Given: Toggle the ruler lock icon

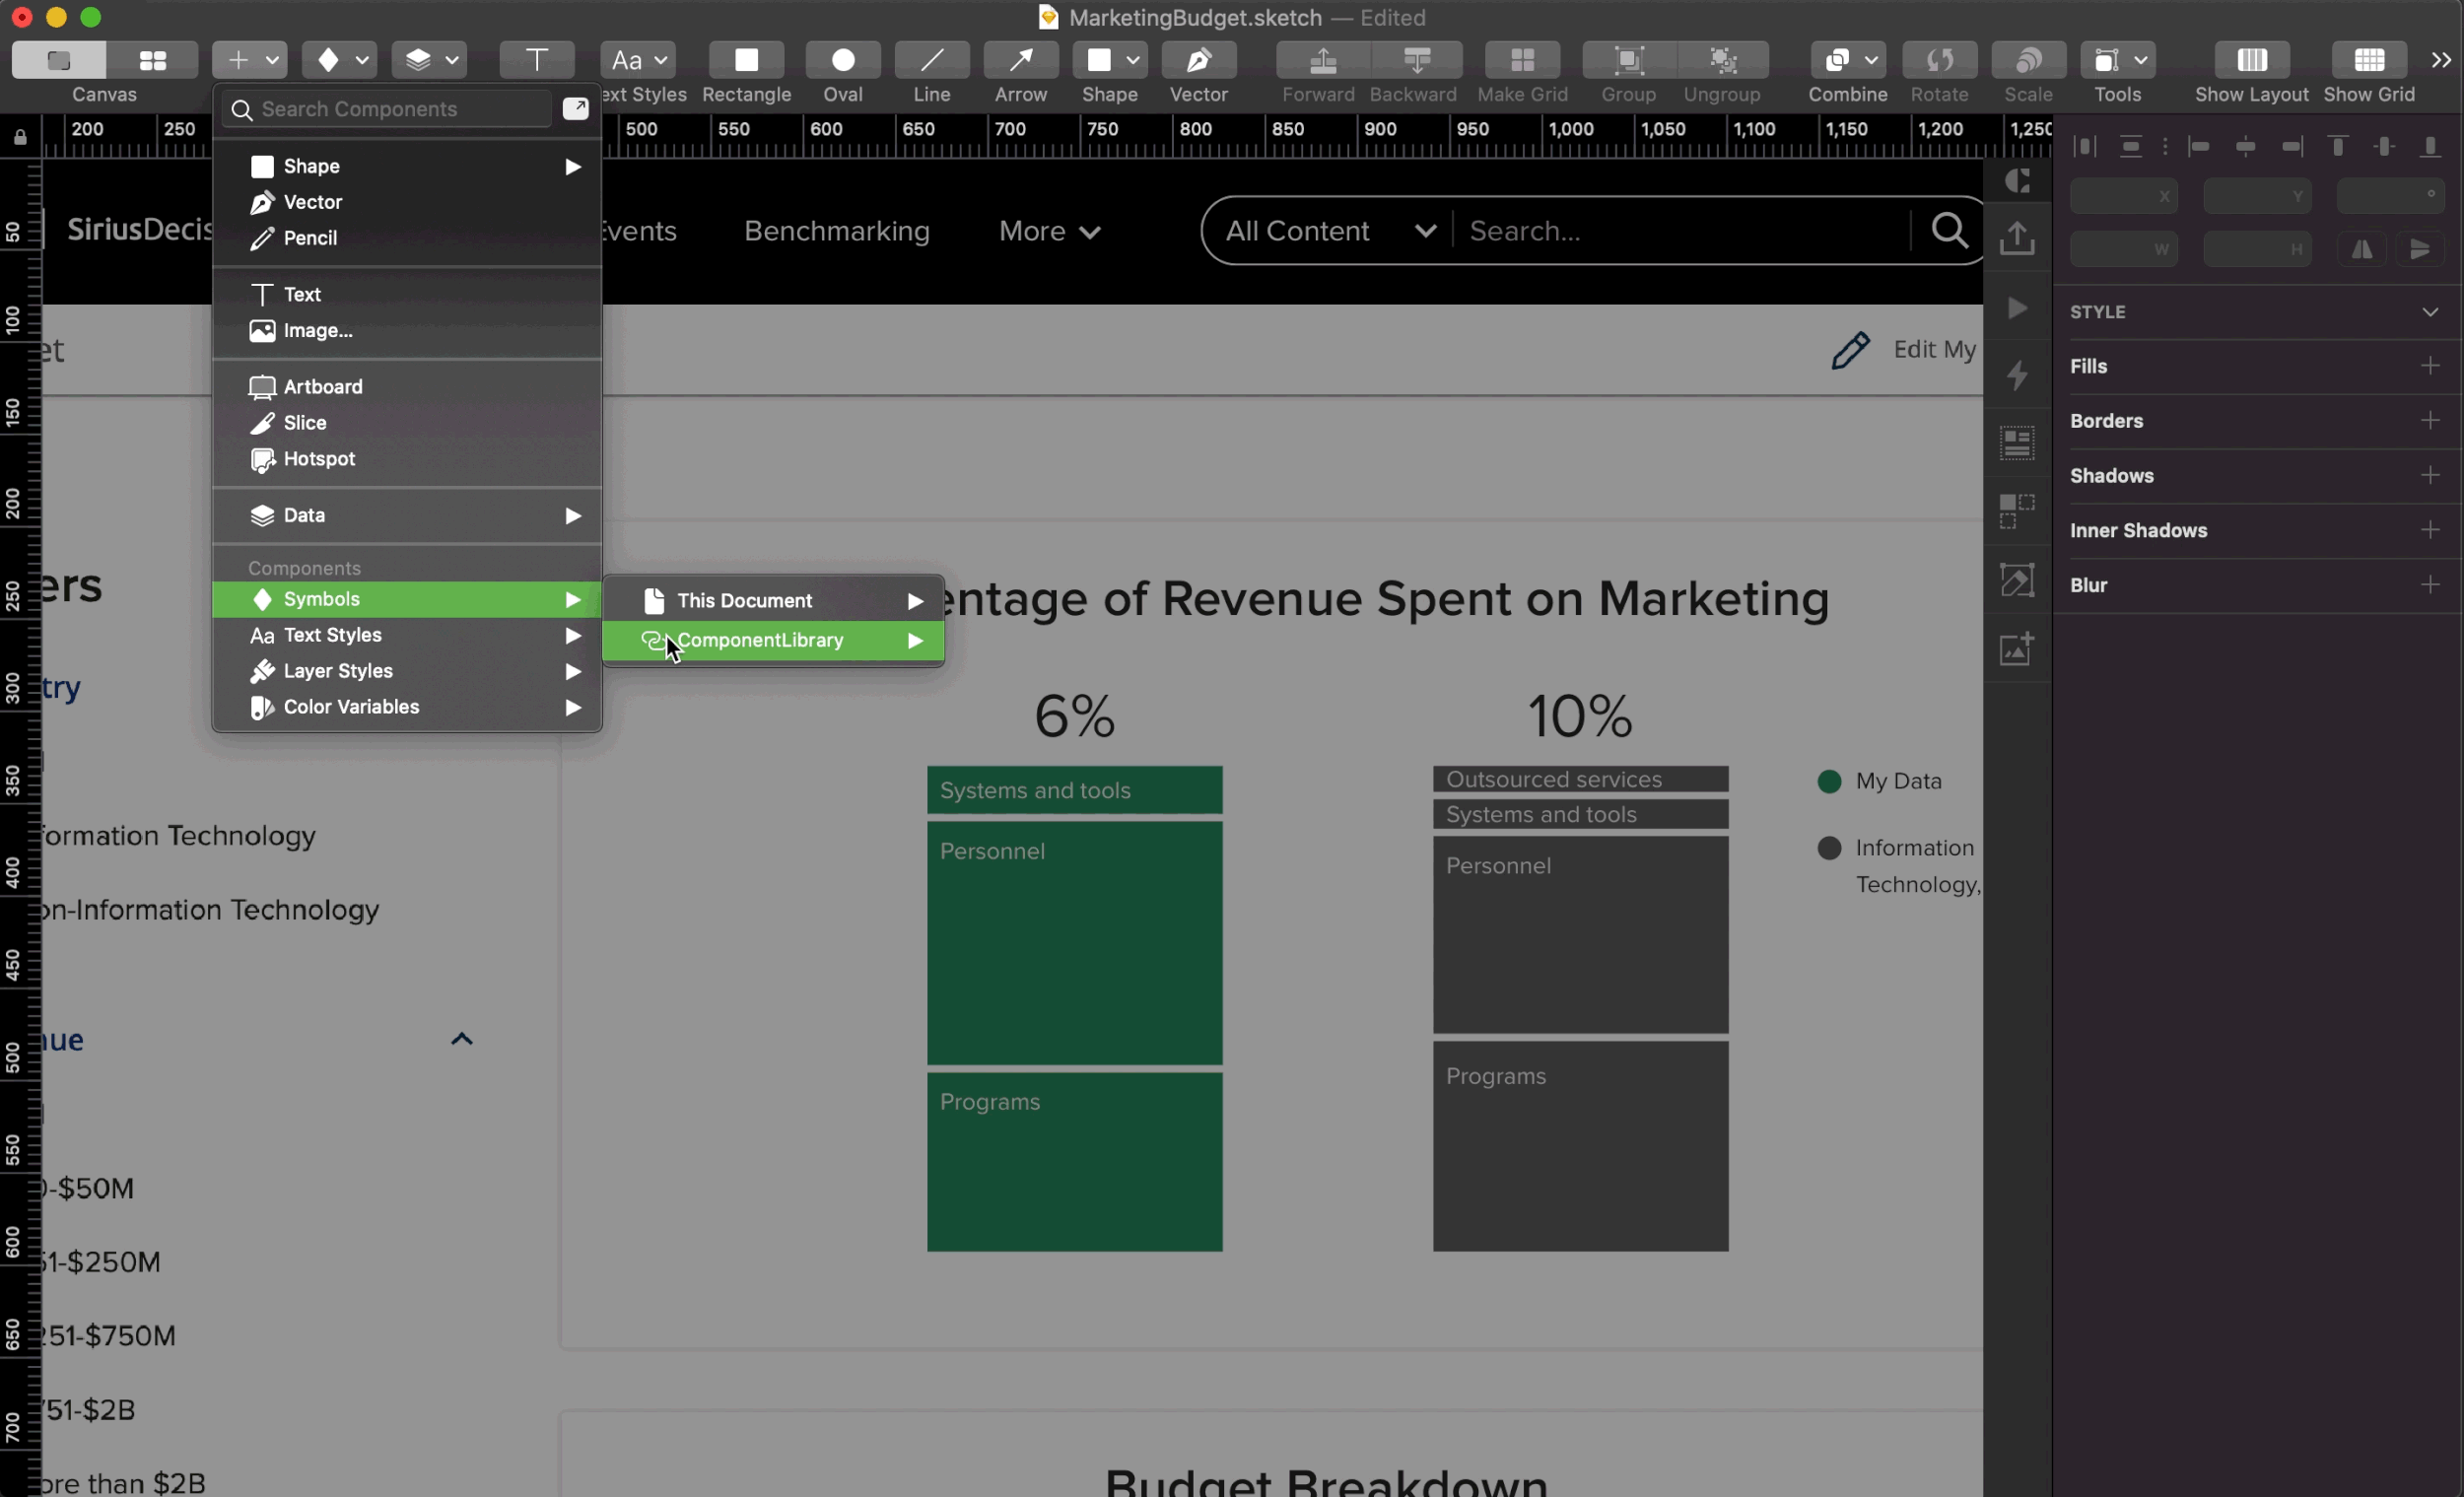Looking at the screenshot, I should coord(20,137).
